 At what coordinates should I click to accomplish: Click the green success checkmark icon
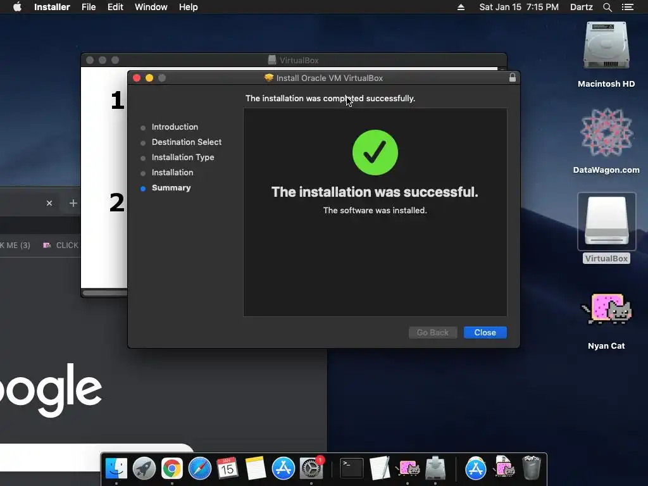[x=375, y=153]
